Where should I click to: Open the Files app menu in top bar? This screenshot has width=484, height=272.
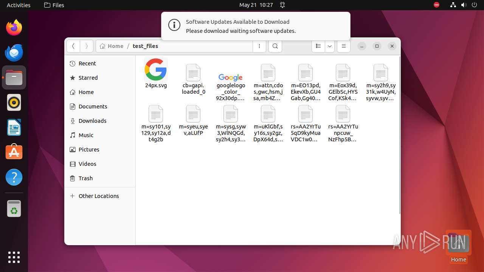pyautogui.click(x=54, y=5)
